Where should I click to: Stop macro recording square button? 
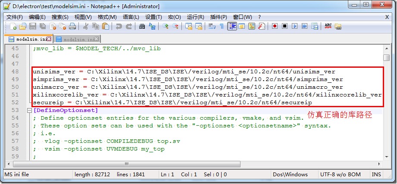coord(284,26)
